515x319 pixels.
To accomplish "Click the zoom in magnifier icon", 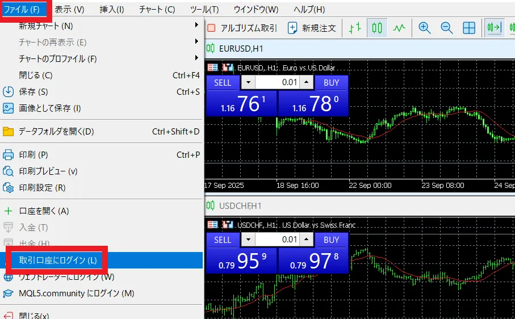I will point(424,28).
